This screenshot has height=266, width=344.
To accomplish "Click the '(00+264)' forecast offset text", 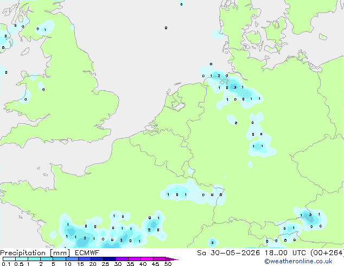I will (x=327, y=253).
